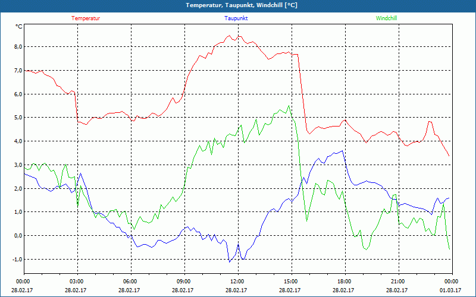Click the °C unit label

pos(18,27)
